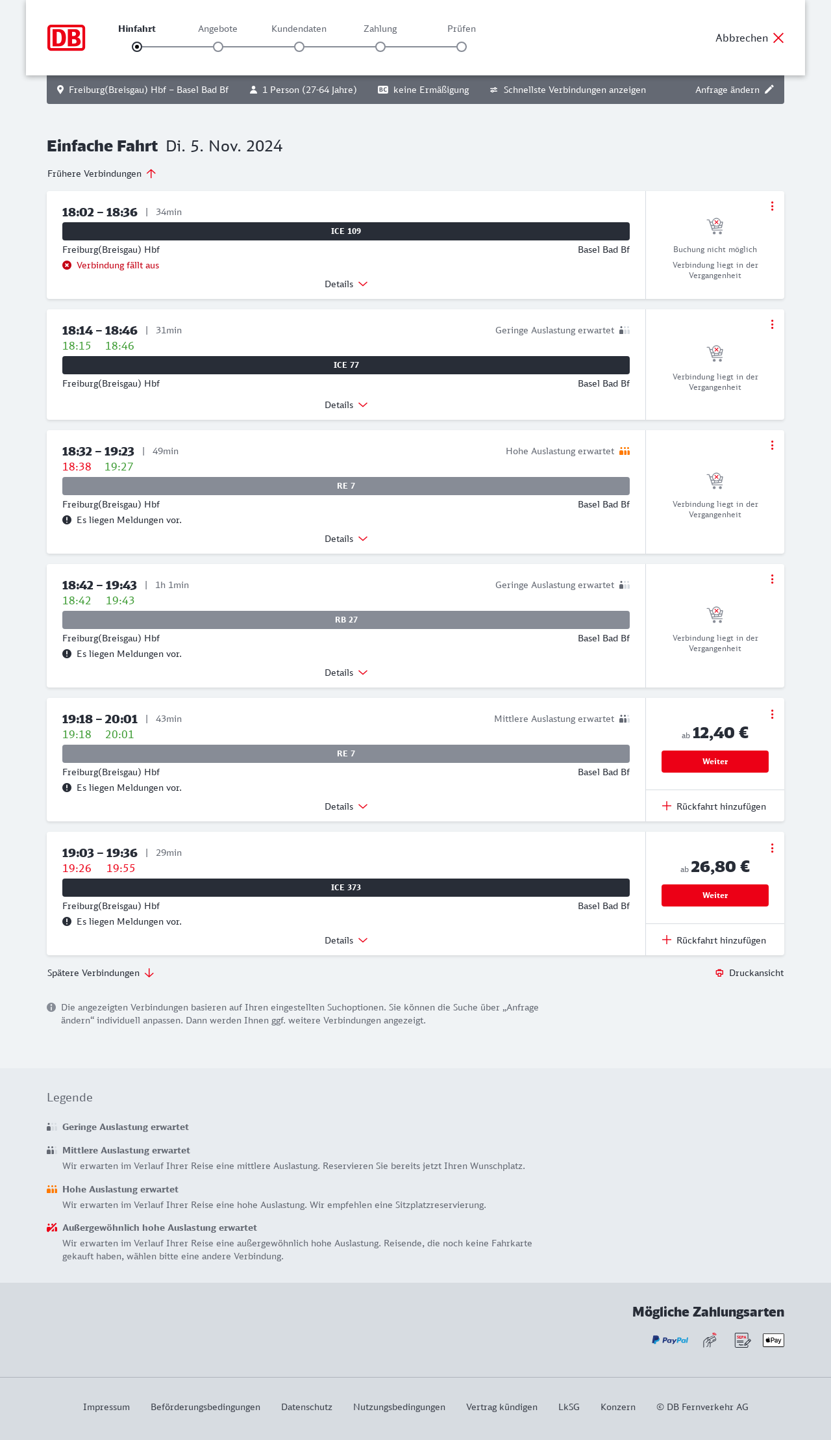The height and width of the screenshot is (1440, 831).
Task: Click the PayPal payment icon
Action: (670, 1340)
